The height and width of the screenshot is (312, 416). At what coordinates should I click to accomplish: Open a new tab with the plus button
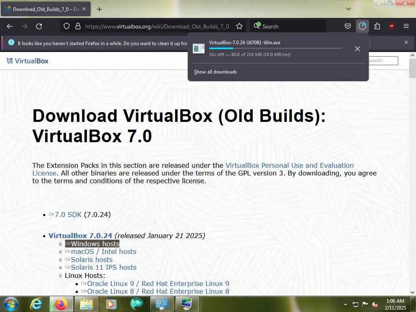tap(99, 9)
